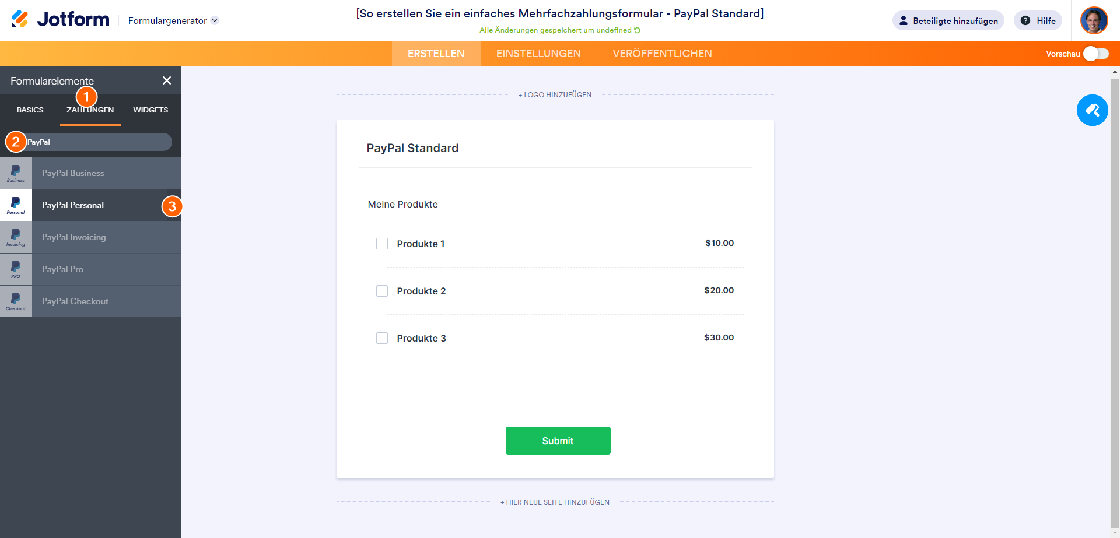Image resolution: width=1120 pixels, height=538 pixels.
Task: Open the VERÖFFENTLICHEN tab
Action: 662,54
